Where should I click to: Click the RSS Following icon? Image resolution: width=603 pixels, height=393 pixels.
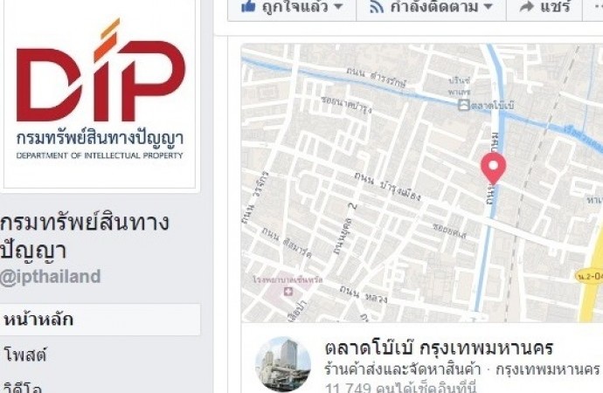click(x=377, y=6)
